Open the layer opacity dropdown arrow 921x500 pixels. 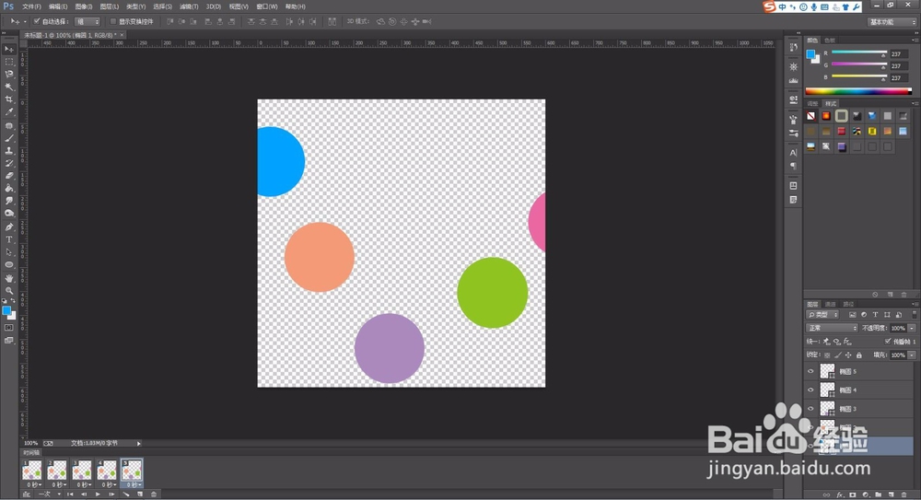tap(912, 328)
